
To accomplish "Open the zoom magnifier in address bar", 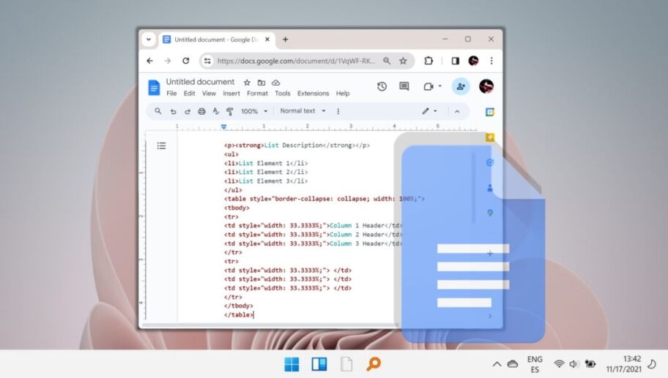I will point(387,61).
